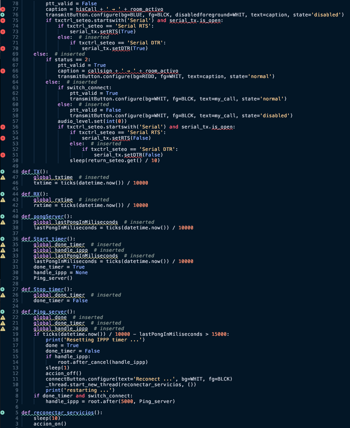Click the error icon beside line 56
Screen dimensions: 350x428
tap(3, 127)
